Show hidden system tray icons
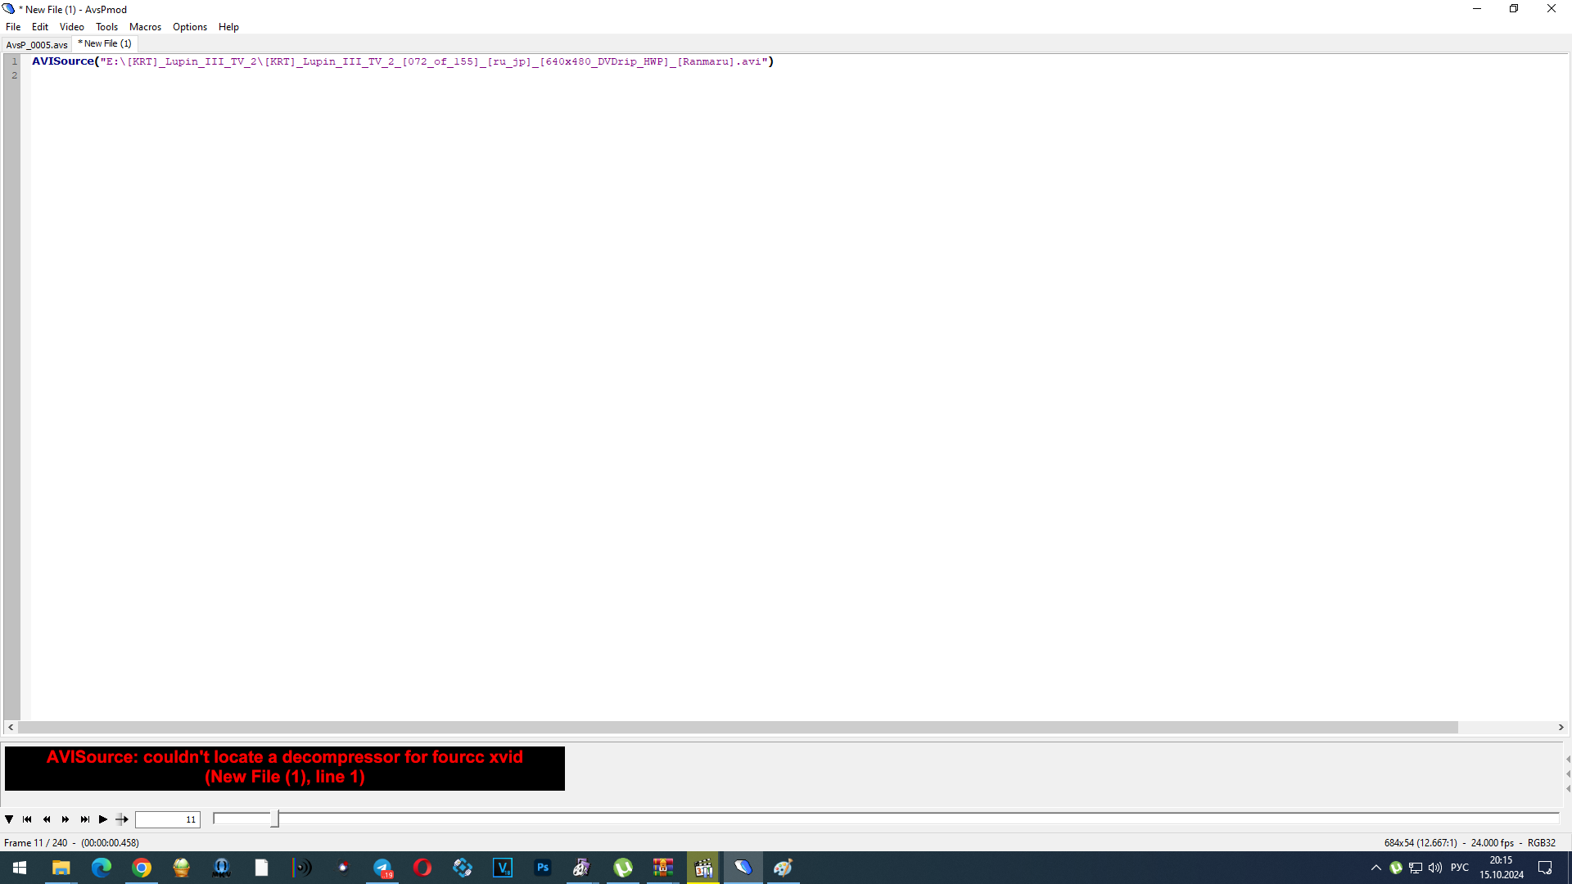The width and height of the screenshot is (1572, 884). coord(1375,868)
